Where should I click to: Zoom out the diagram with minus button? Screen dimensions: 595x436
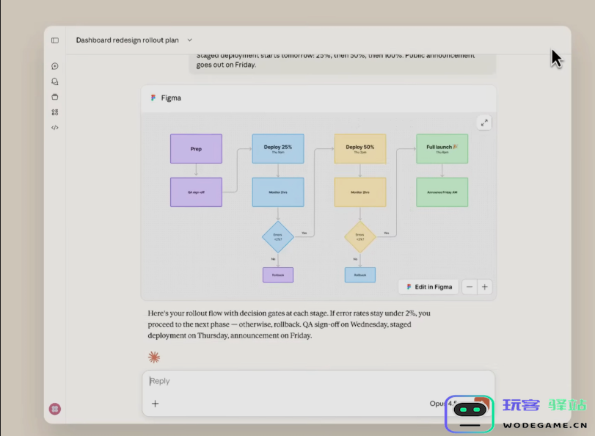pyautogui.click(x=470, y=287)
